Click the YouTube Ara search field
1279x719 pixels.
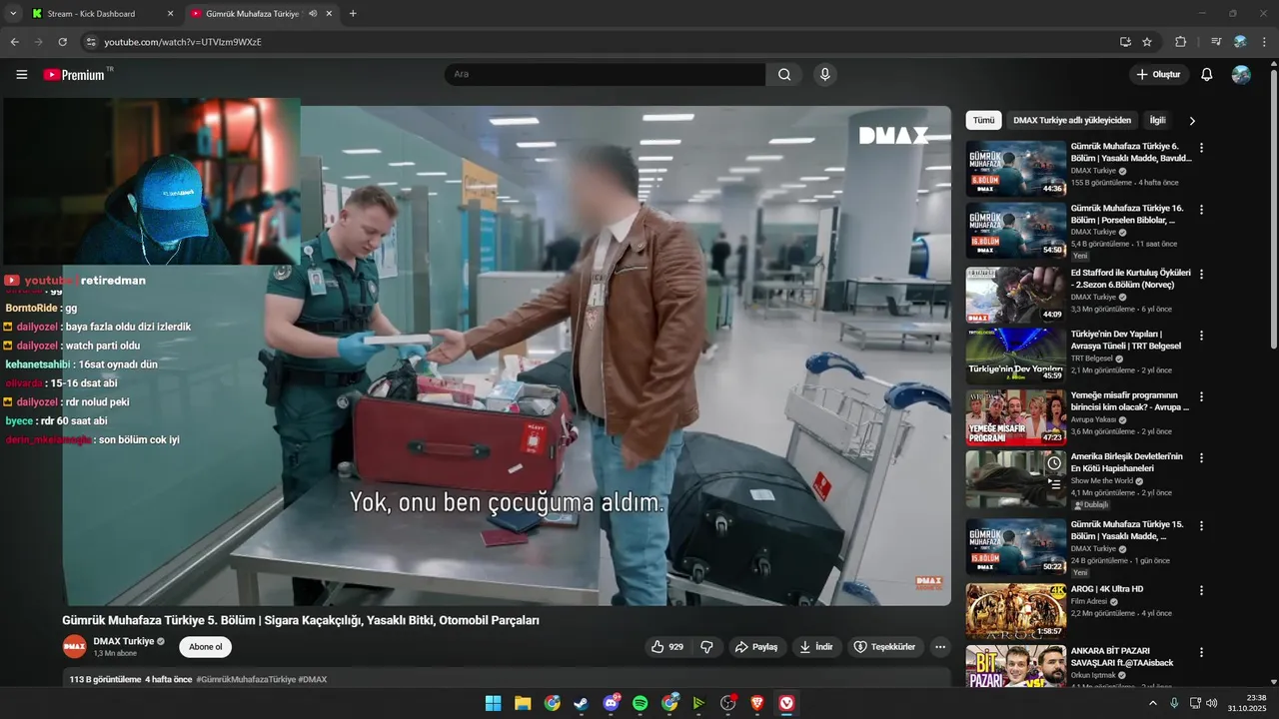click(x=605, y=75)
